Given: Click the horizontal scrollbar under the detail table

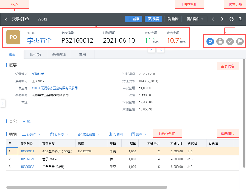Looking at the screenshot, I should 86,187.
